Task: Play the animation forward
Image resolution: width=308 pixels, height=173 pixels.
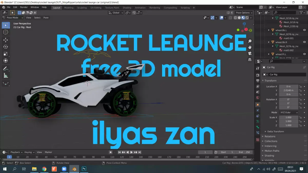Action: pos(131,152)
